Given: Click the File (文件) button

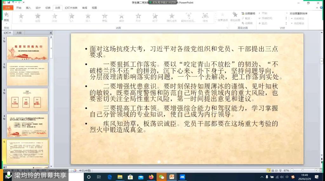Looking at the screenshot, I should [x=8, y=8].
